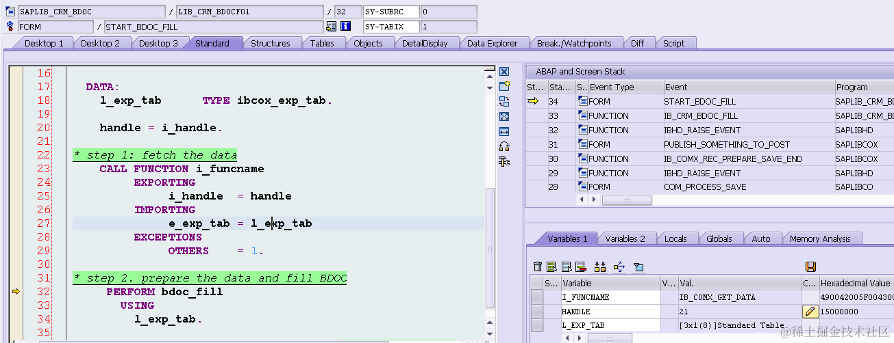
Task: Switch to the Desktop 1 tab
Action: point(44,43)
